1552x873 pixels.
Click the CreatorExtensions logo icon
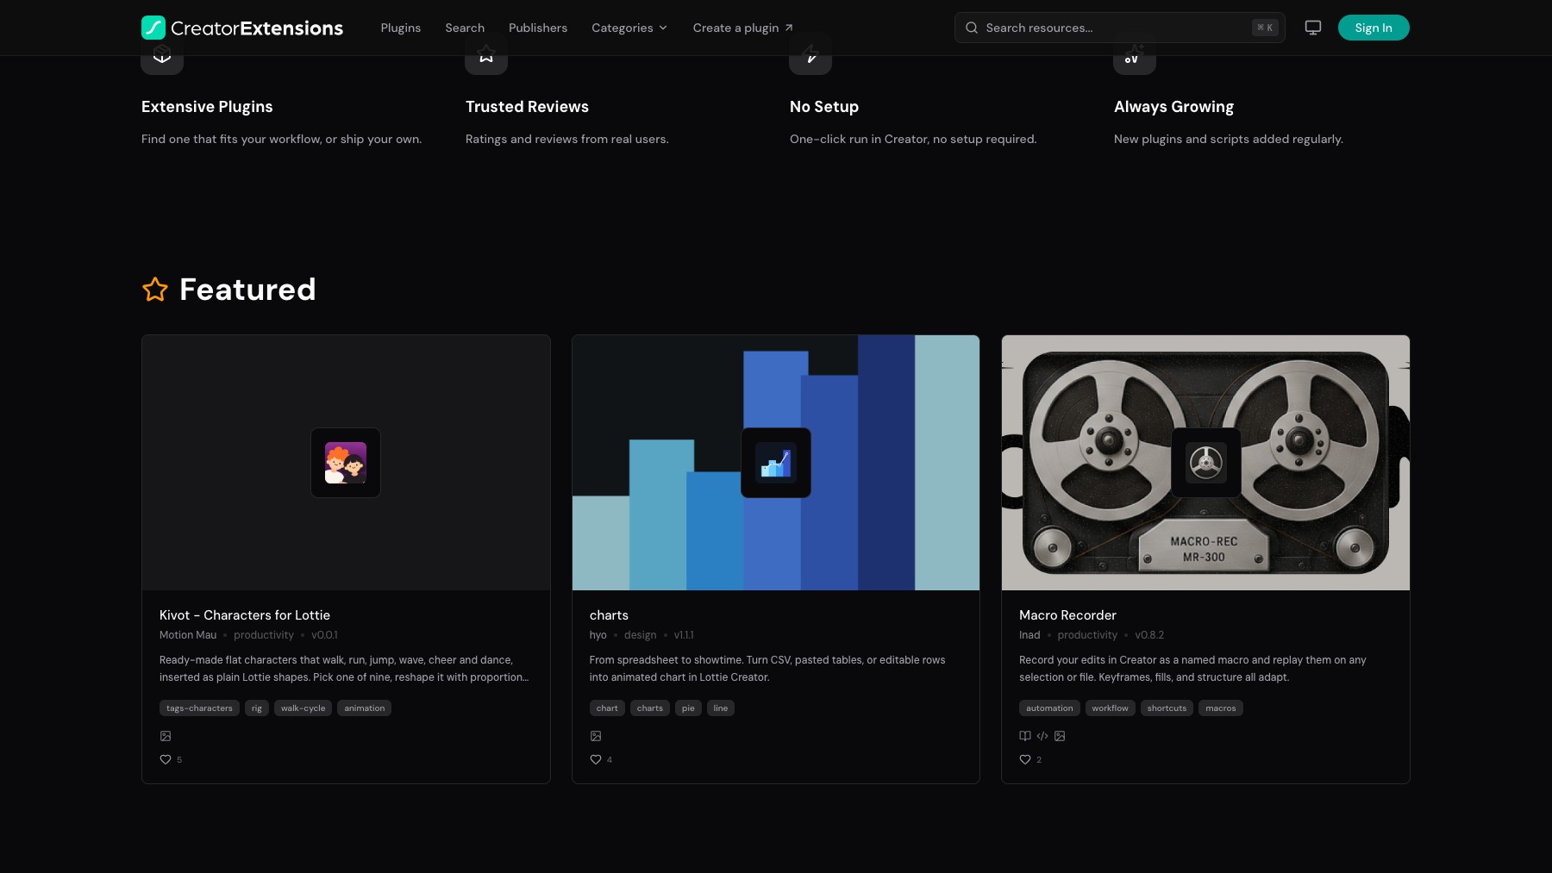click(x=153, y=28)
